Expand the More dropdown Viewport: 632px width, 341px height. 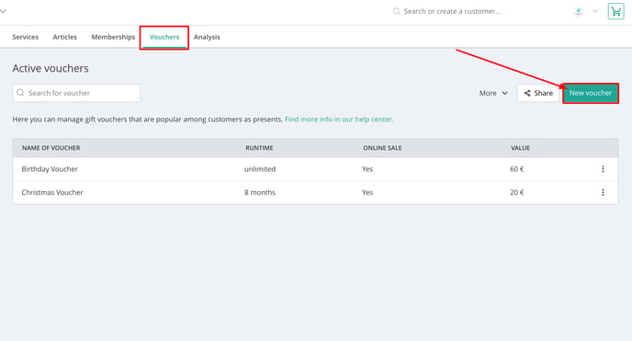pos(493,93)
